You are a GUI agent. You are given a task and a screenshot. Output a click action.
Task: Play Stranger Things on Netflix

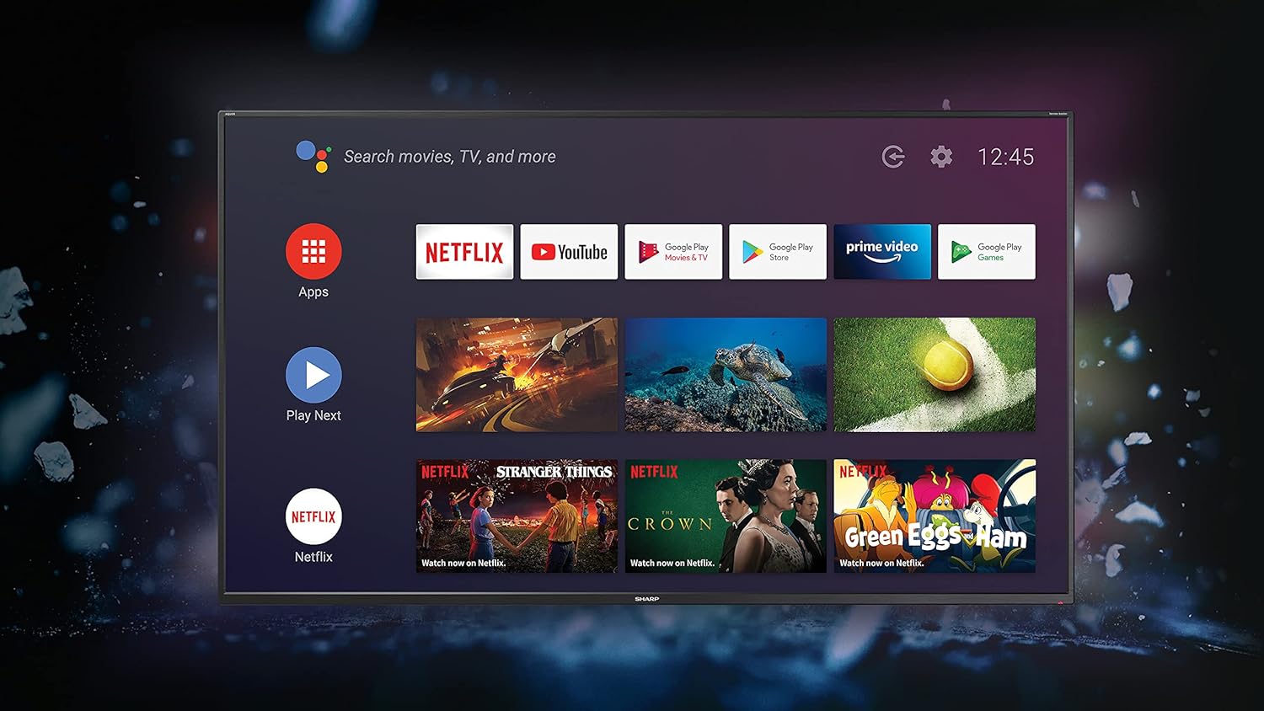click(x=516, y=516)
